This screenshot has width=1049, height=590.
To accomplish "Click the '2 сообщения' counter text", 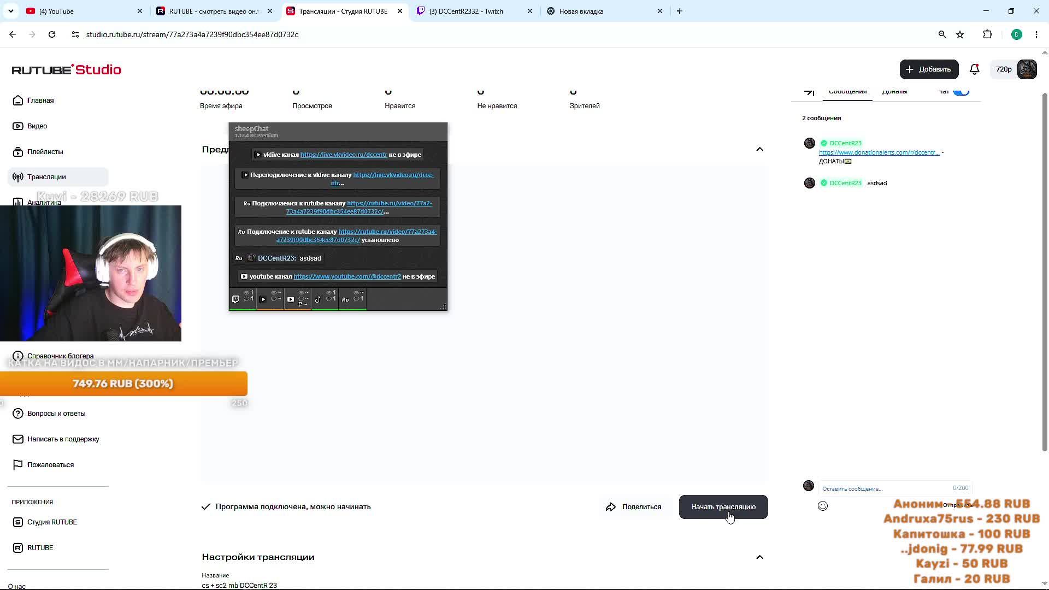I will click(821, 118).
